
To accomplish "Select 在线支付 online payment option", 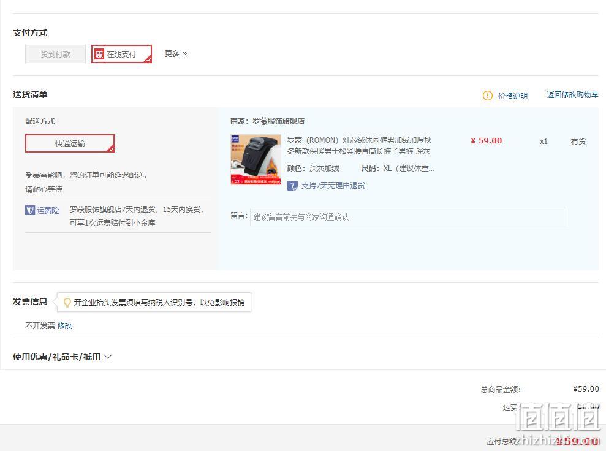I will (121, 54).
